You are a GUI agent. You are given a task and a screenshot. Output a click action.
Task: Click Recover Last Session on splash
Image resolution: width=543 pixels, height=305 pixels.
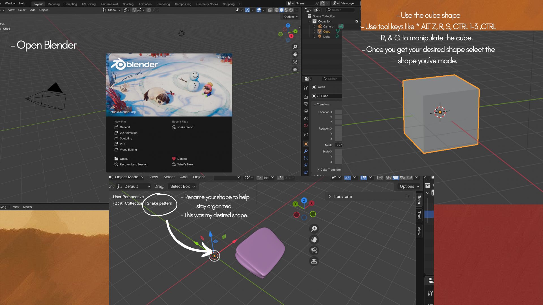click(133, 164)
